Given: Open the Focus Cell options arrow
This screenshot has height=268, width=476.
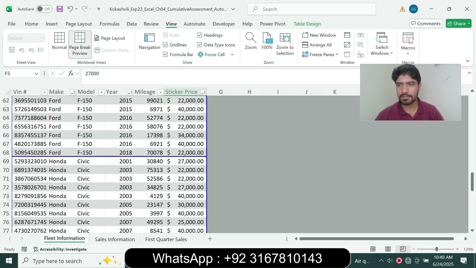Looking at the screenshot, I should pos(232,54).
